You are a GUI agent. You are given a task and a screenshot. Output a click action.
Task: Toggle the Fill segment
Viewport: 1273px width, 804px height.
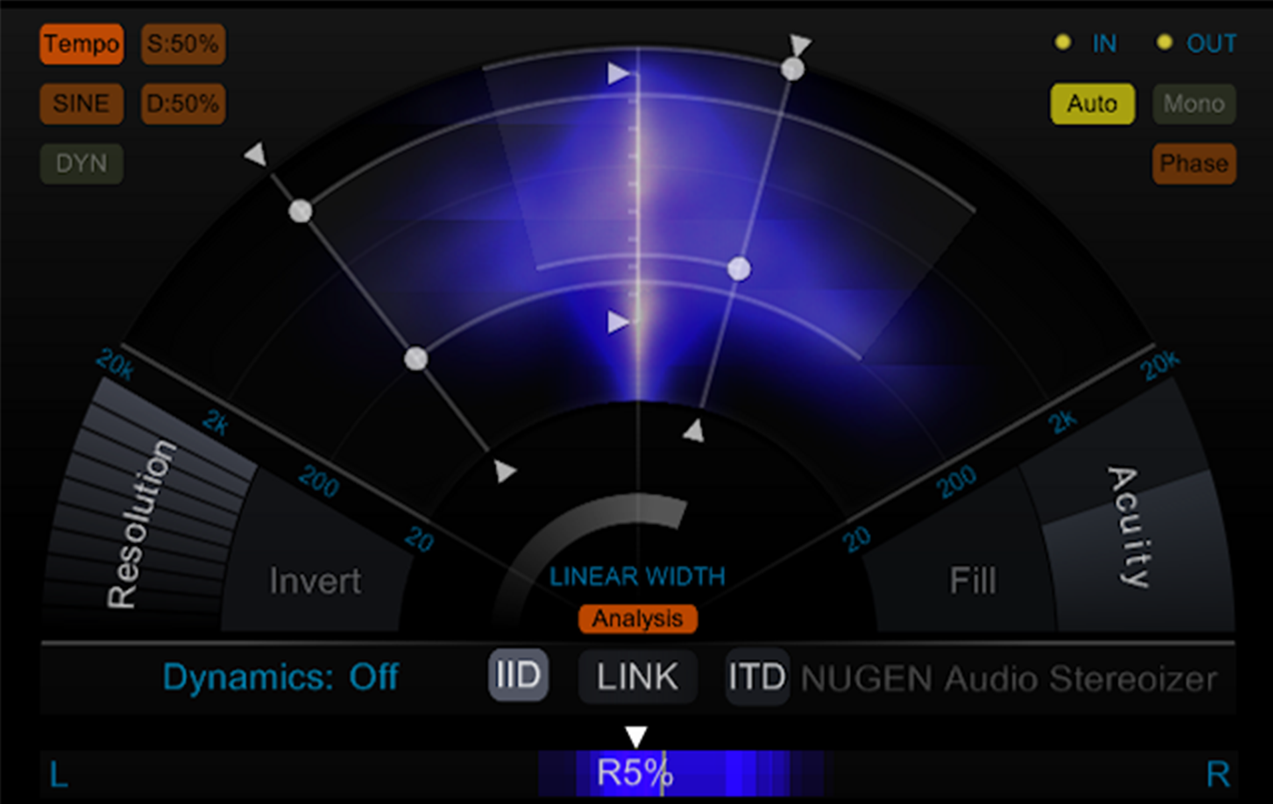972,581
